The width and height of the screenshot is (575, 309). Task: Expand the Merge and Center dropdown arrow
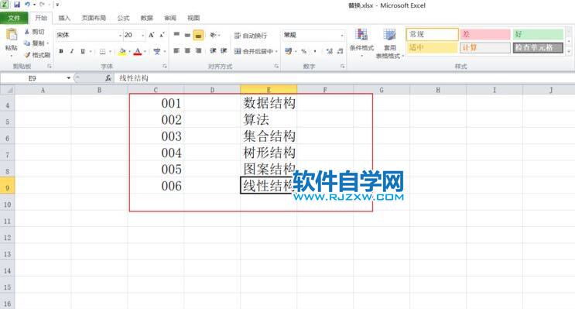coord(276,51)
